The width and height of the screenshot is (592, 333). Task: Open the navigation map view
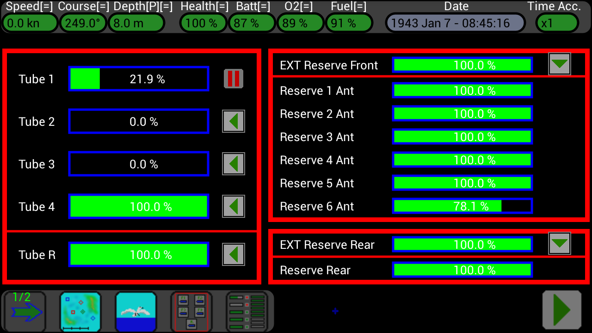[x=80, y=312]
